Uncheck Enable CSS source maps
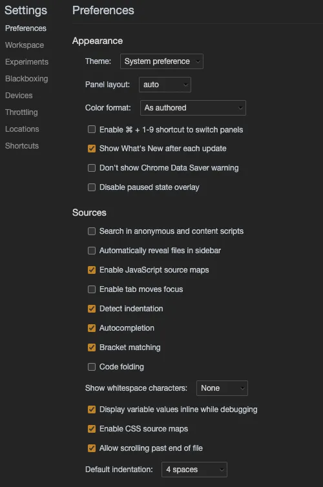The width and height of the screenshot is (323, 487). point(92,429)
